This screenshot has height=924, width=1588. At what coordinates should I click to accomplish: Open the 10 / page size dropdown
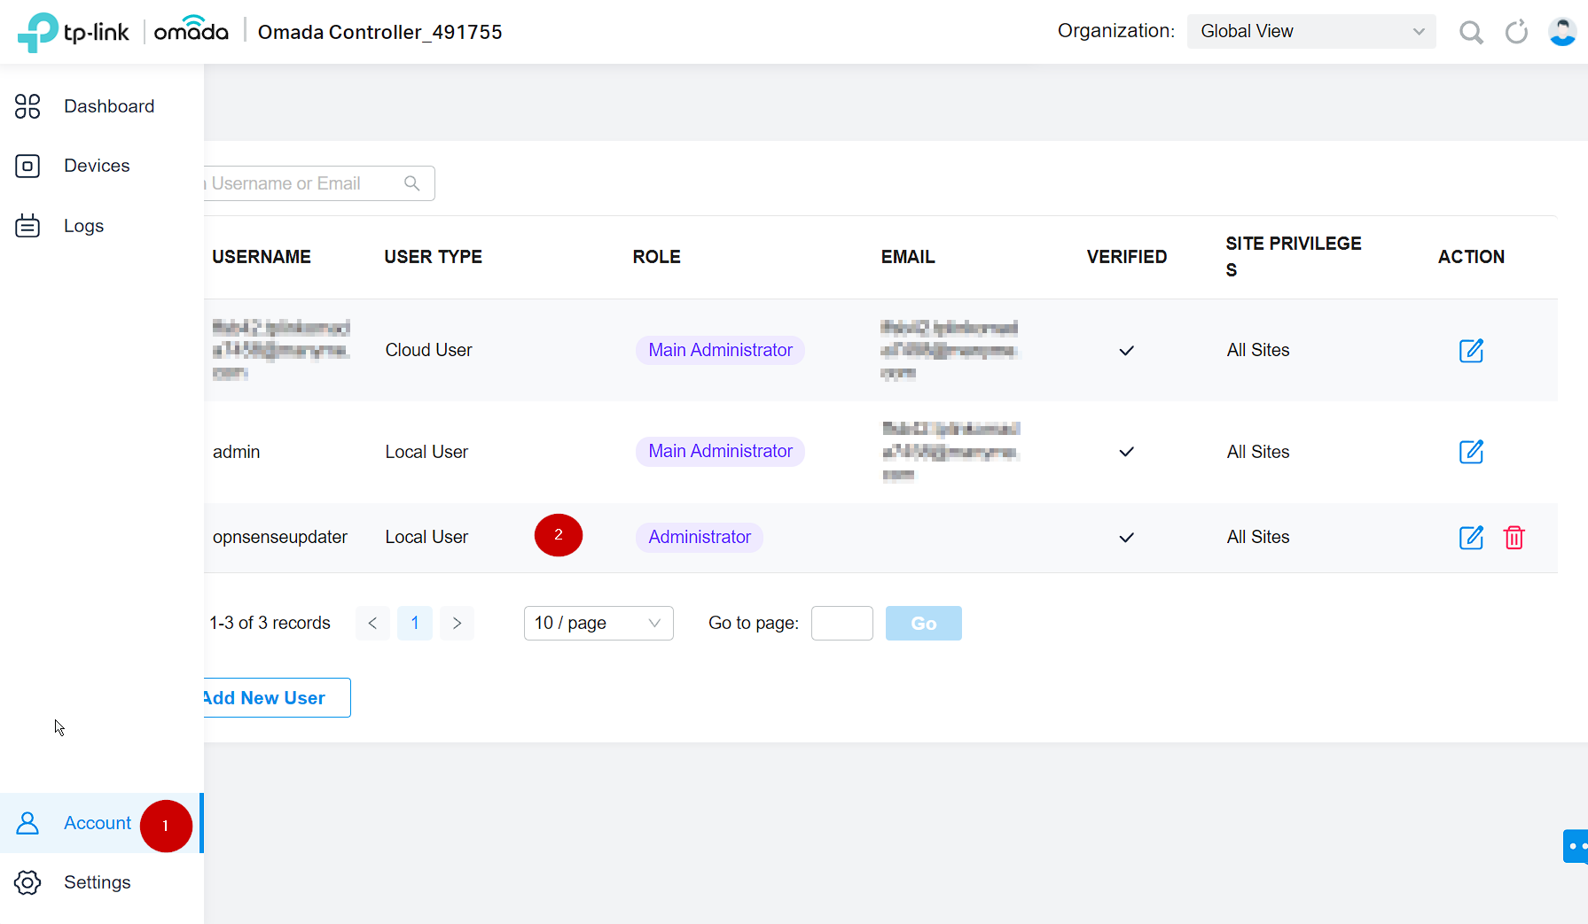pyautogui.click(x=598, y=623)
